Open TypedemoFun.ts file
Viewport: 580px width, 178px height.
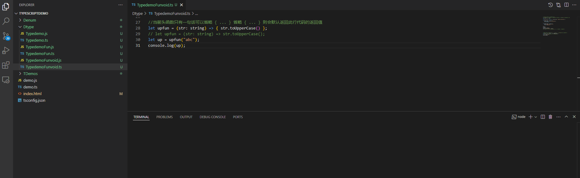coord(70,53)
